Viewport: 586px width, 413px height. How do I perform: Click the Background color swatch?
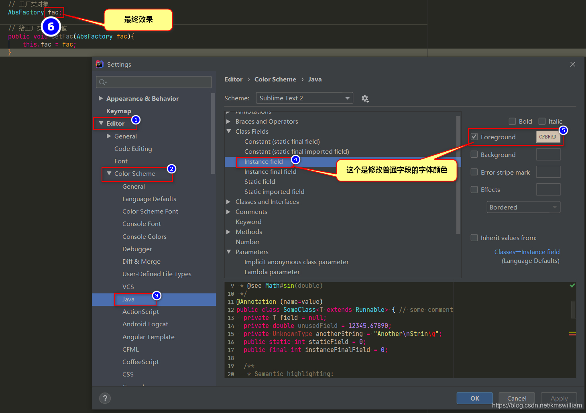548,155
